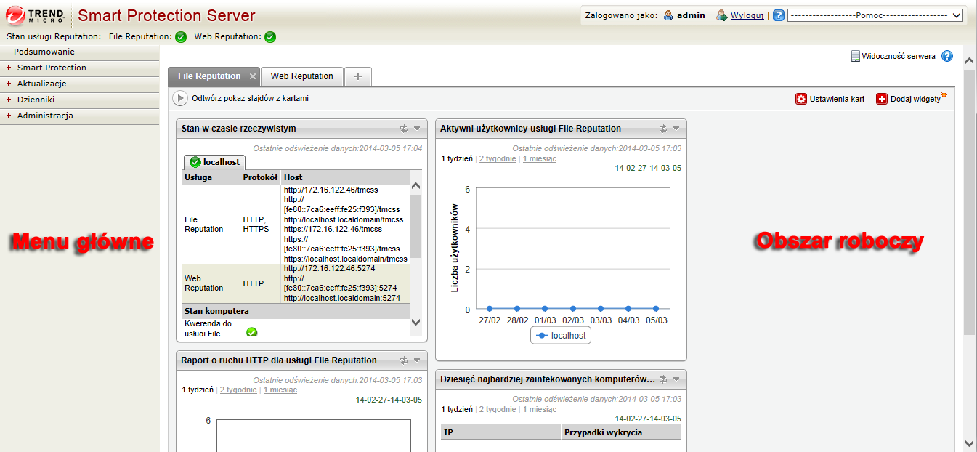Click the help question mark icon beside Wyloguj
This screenshot has width=977, height=452.
tap(779, 15)
